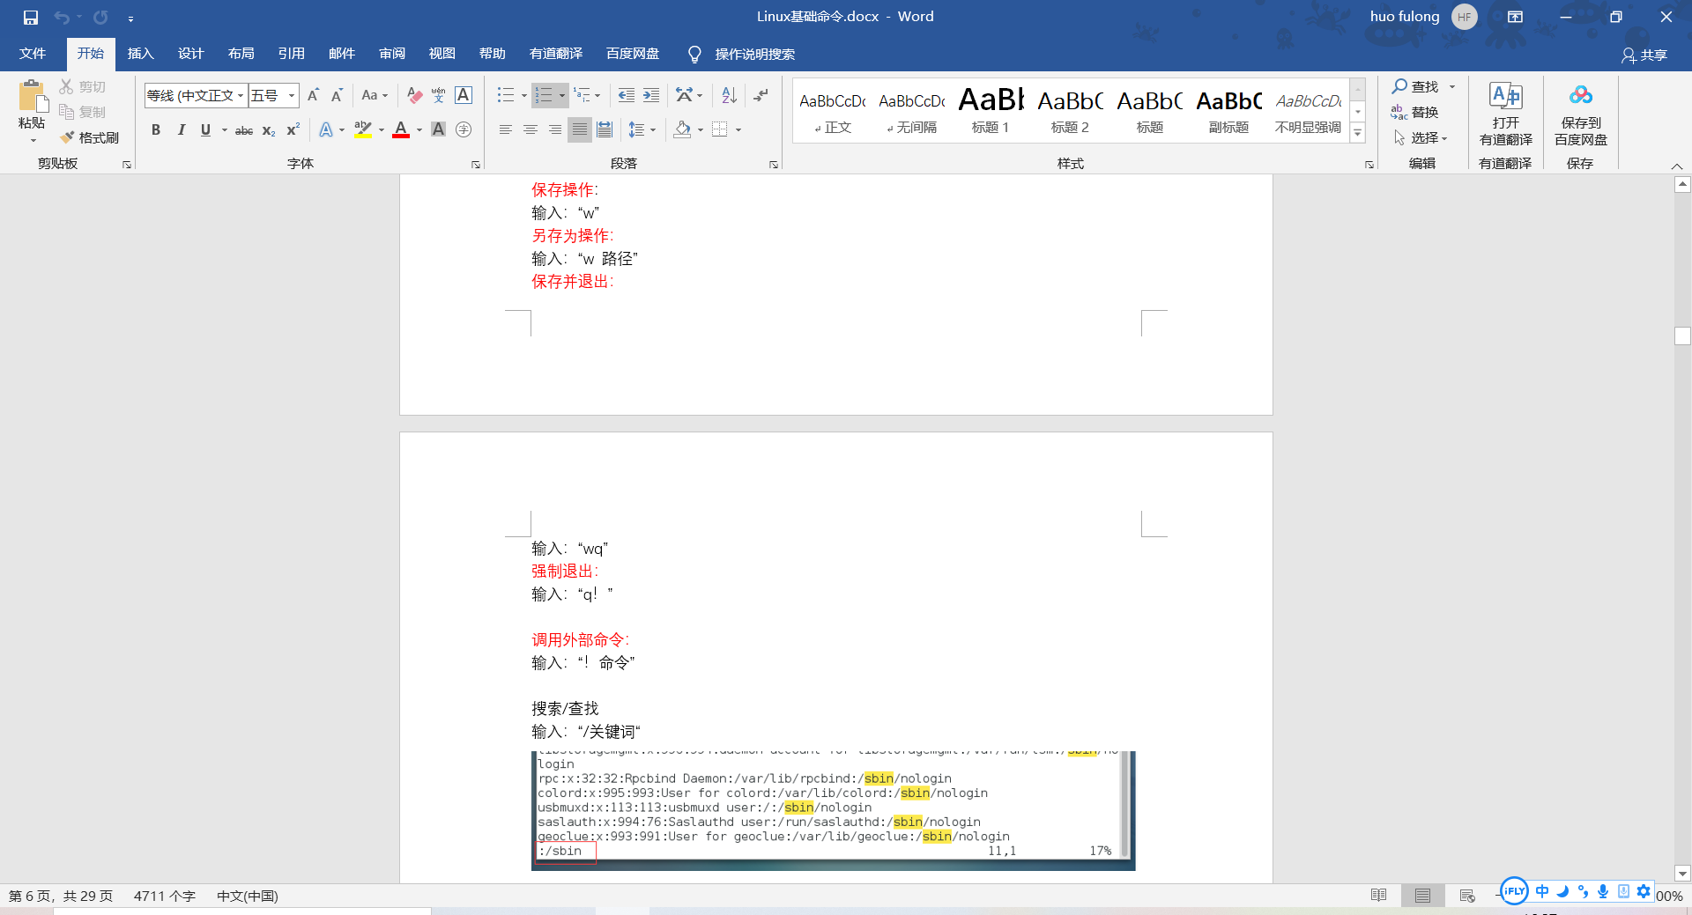Open the 审阅 ribbon tab

pos(391,54)
